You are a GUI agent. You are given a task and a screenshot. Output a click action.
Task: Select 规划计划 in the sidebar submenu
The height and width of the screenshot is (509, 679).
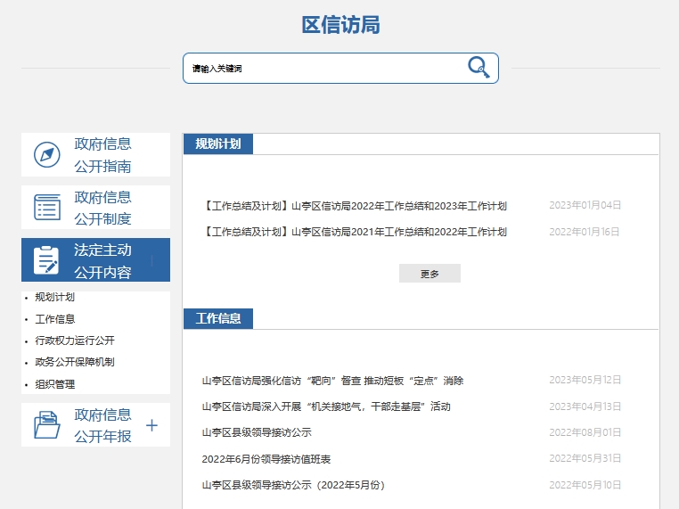click(x=54, y=297)
